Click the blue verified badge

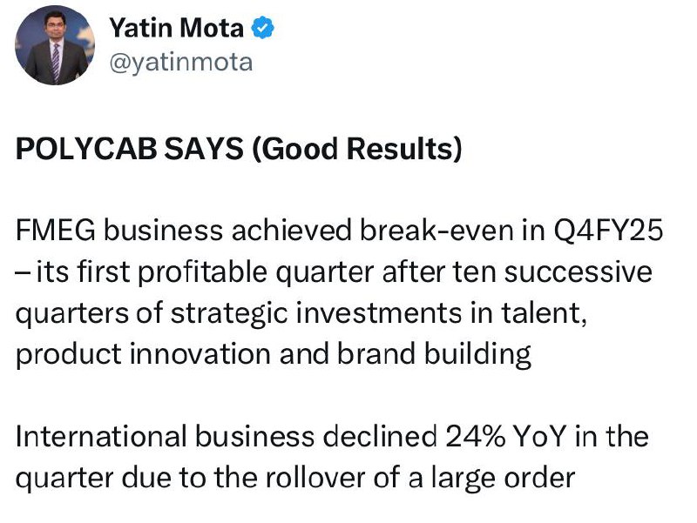tap(263, 28)
